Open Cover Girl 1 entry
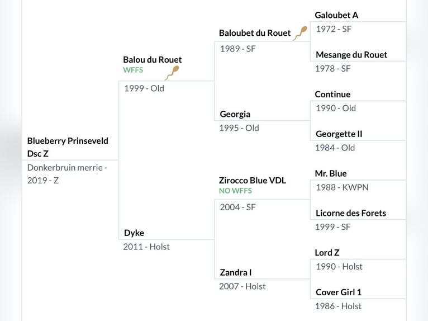 pyautogui.click(x=339, y=292)
